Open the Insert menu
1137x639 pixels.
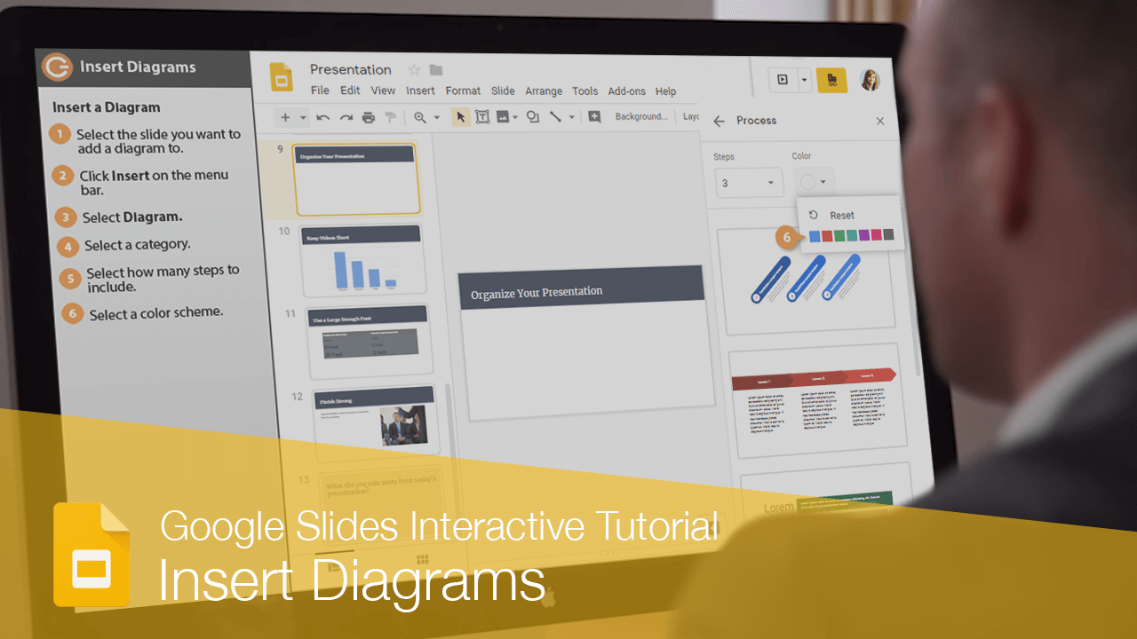click(420, 91)
